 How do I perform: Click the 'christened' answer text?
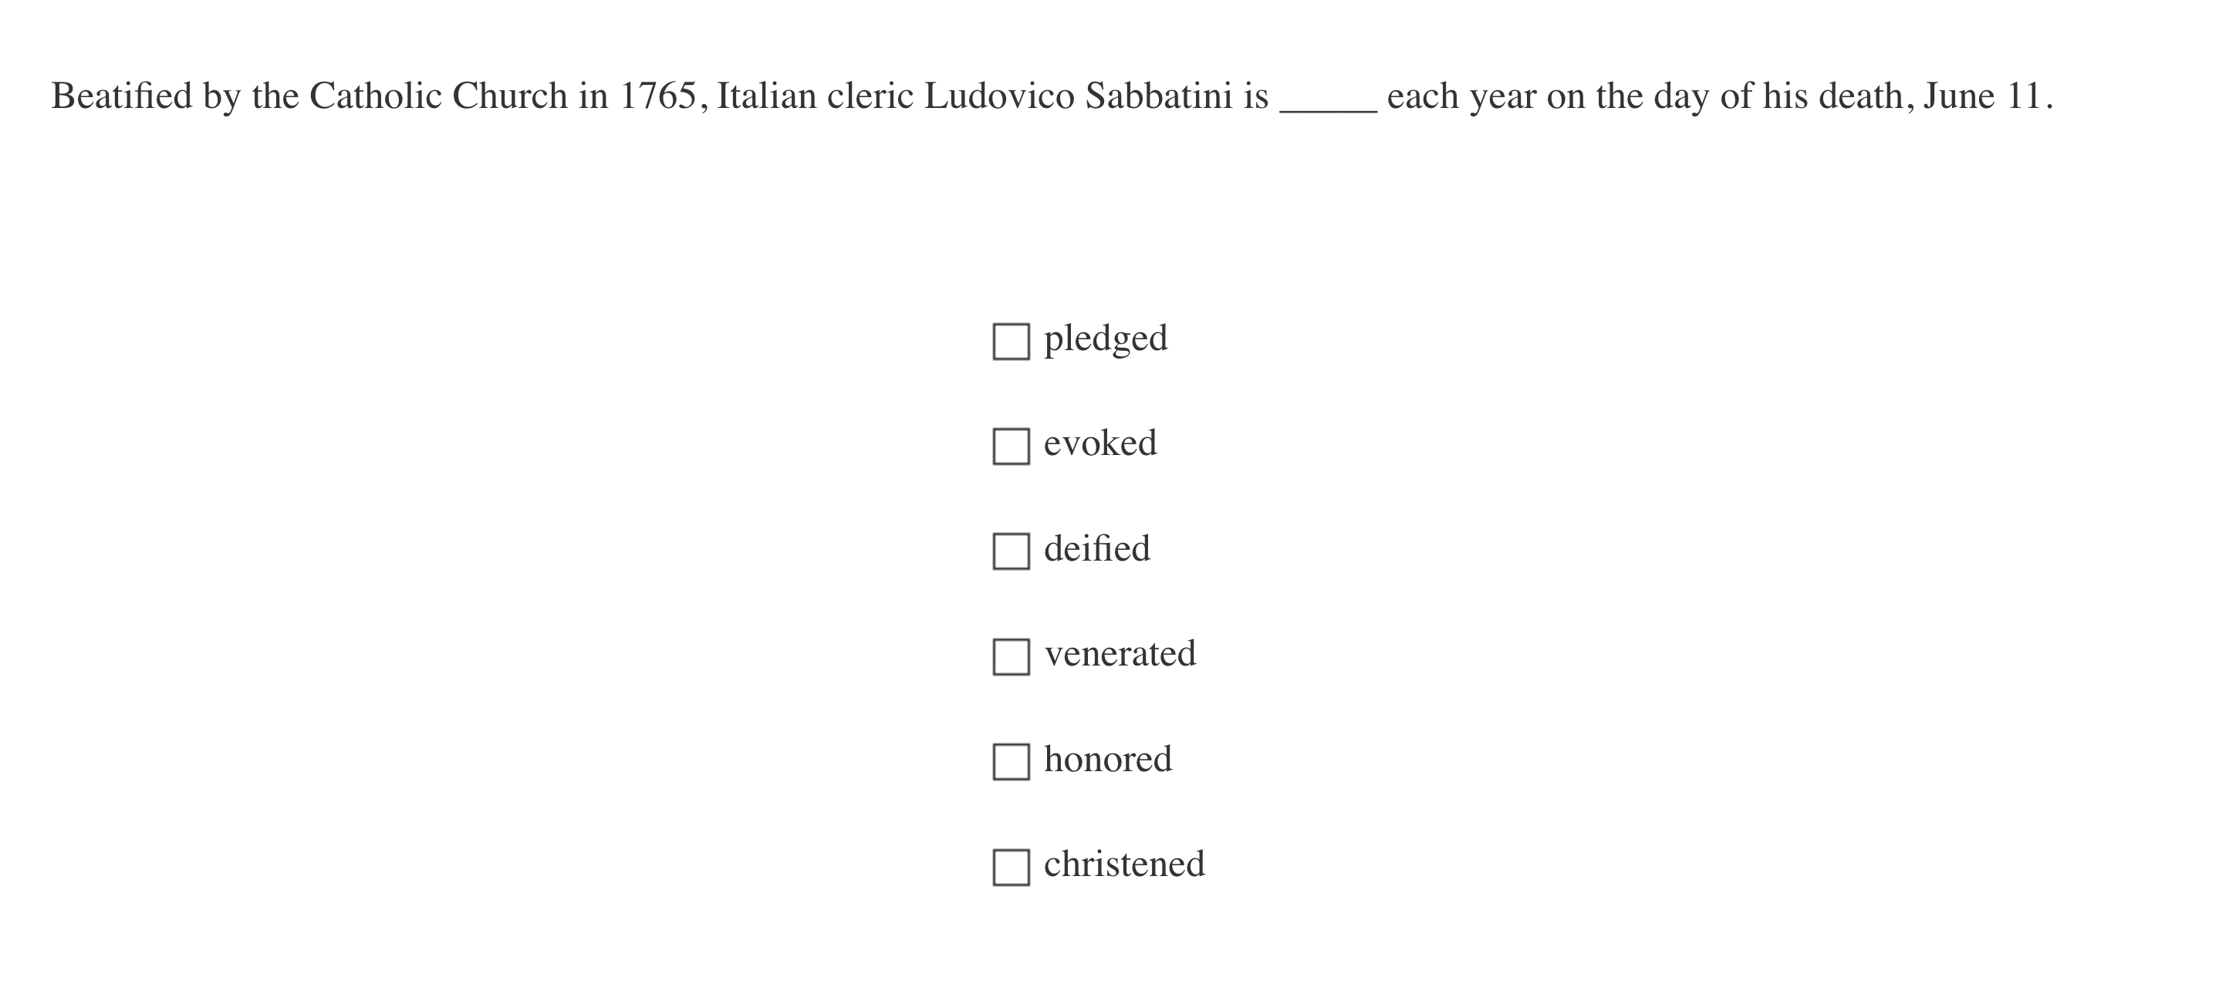(x=1124, y=864)
